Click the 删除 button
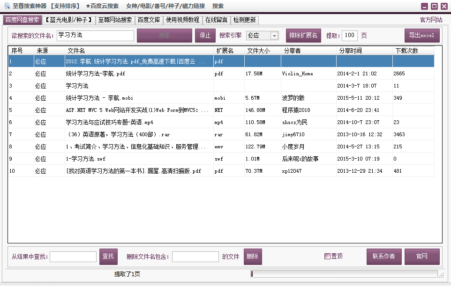Screen dimensions: 451x286 [x=253, y=257]
